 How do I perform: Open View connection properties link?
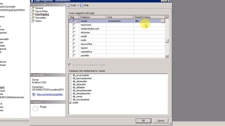point(50,94)
